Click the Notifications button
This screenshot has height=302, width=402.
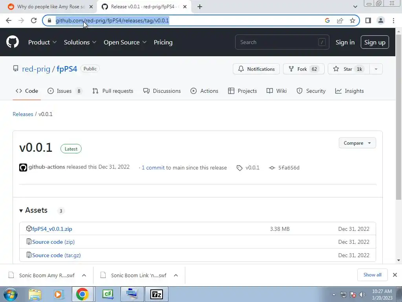click(x=256, y=69)
